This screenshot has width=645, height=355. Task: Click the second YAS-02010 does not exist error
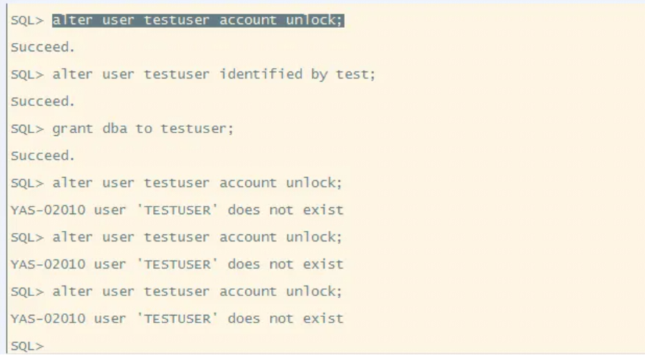click(177, 264)
